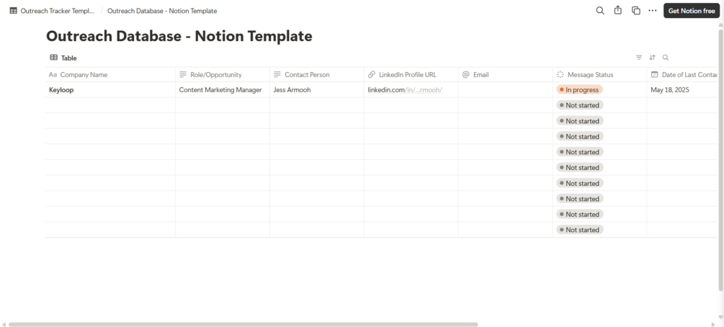
Task: Select the Keyloop company name cell
Action: 61,90
